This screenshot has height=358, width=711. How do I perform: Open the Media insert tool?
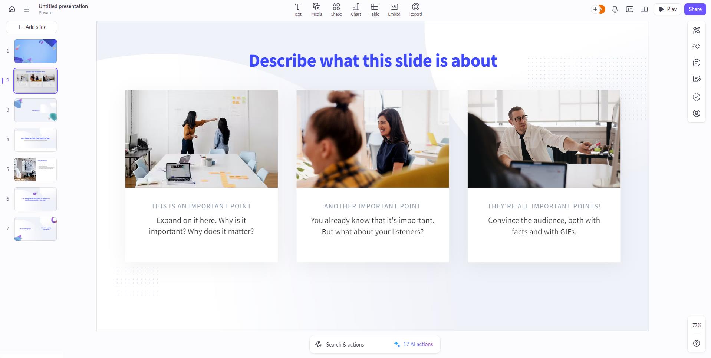316,9
